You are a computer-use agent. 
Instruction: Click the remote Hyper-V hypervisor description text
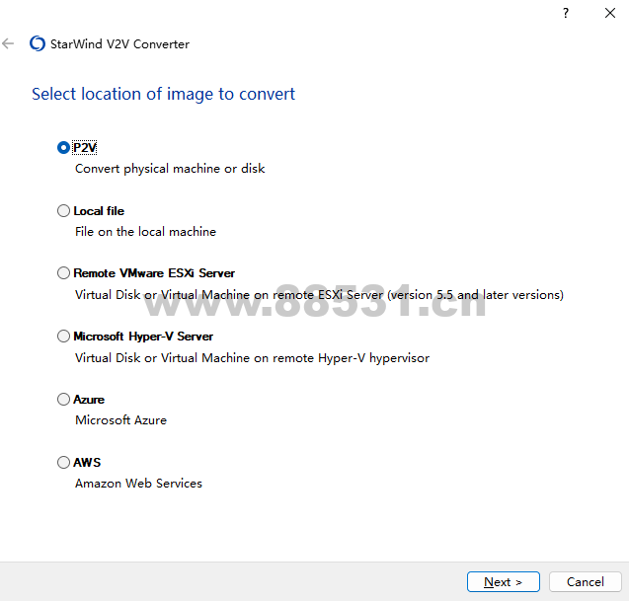pos(252,358)
